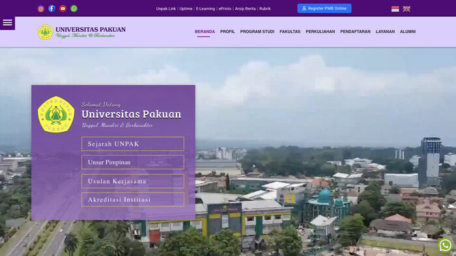Open the Perkuliahan menu
This screenshot has height=256, width=456.
tap(321, 32)
